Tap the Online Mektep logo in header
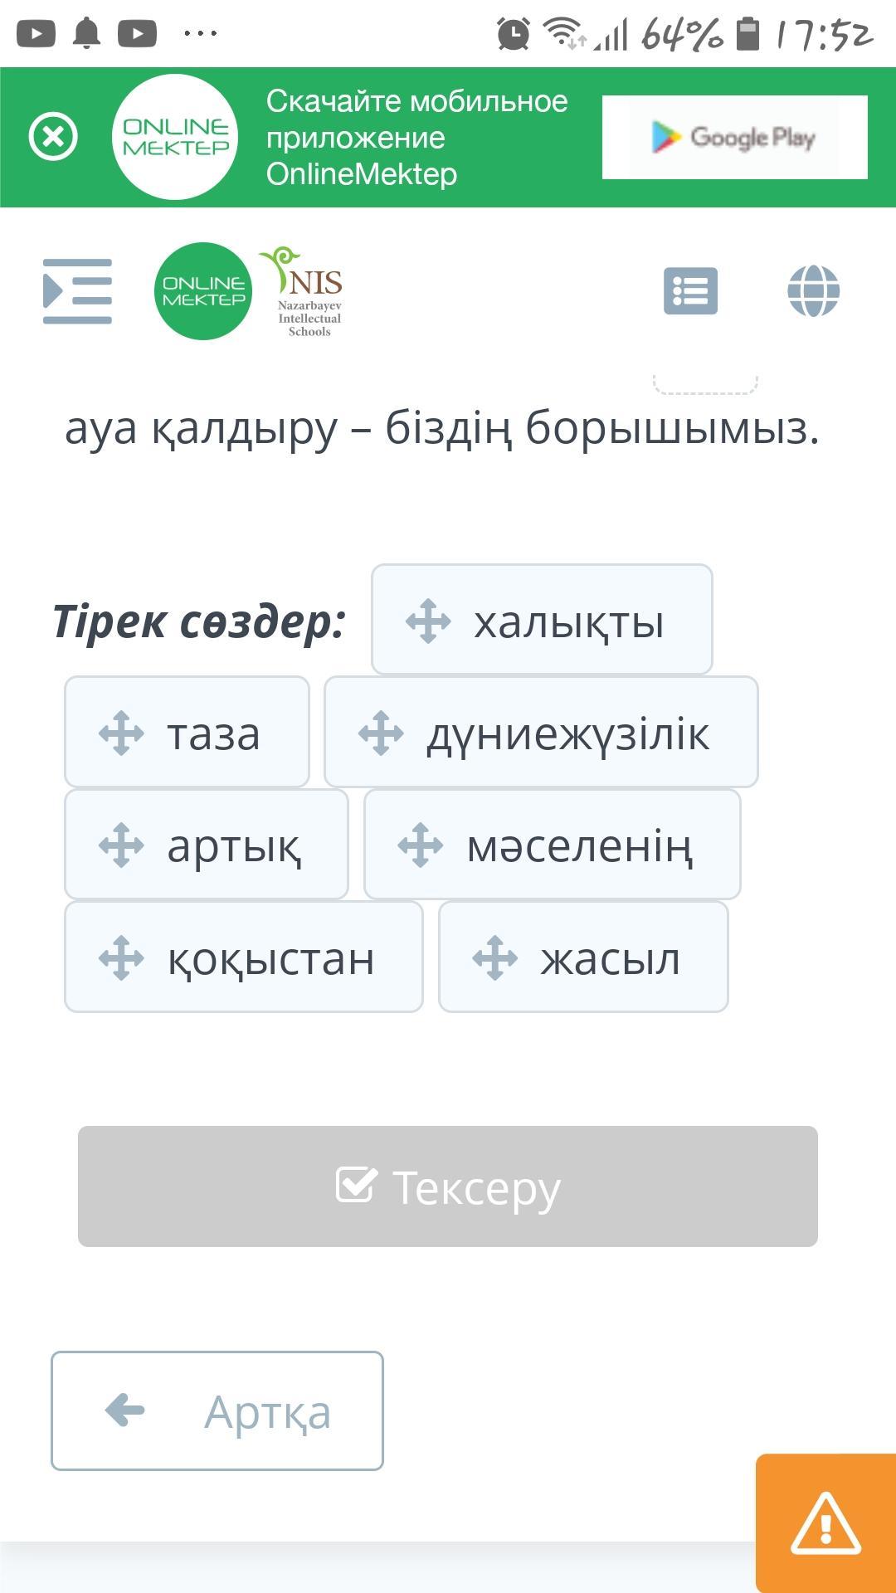 click(203, 291)
